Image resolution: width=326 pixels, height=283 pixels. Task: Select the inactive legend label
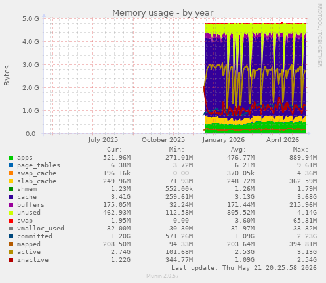point(33,260)
